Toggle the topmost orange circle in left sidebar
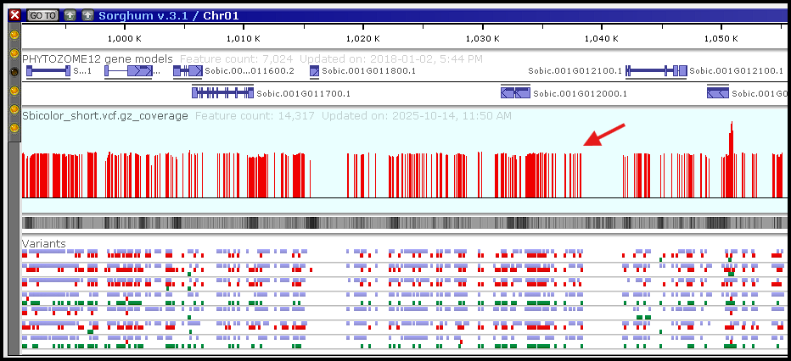791x361 pixels. pos(14,35)
